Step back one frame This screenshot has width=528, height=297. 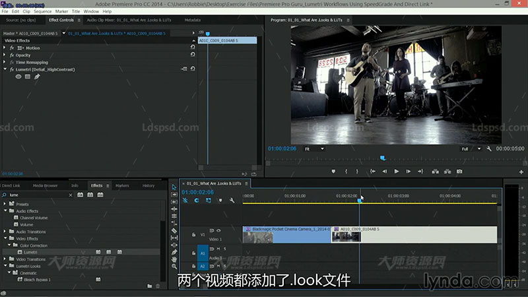385,172
